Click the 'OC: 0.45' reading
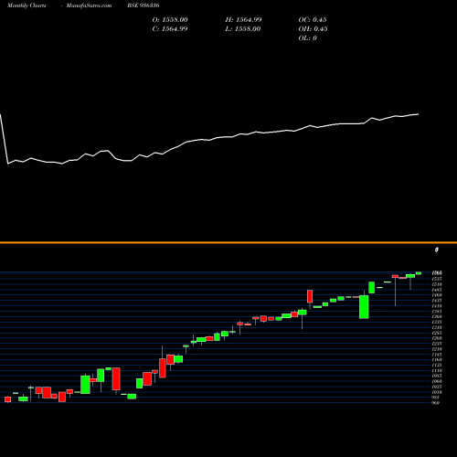The height and width of the screenshot is (457, 457). click(x=313, y=20)
